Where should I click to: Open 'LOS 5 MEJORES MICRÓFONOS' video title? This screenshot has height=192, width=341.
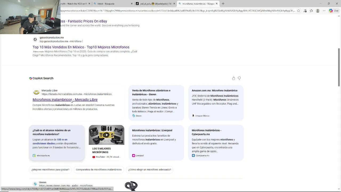pos(102,150)
